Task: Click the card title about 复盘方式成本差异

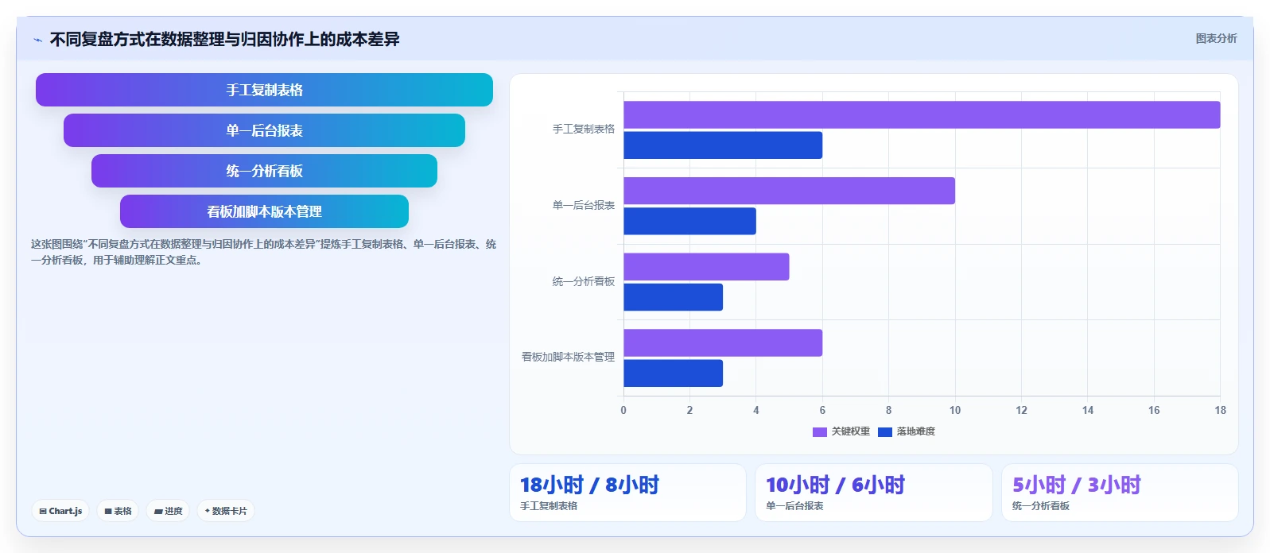Action: 224,39
